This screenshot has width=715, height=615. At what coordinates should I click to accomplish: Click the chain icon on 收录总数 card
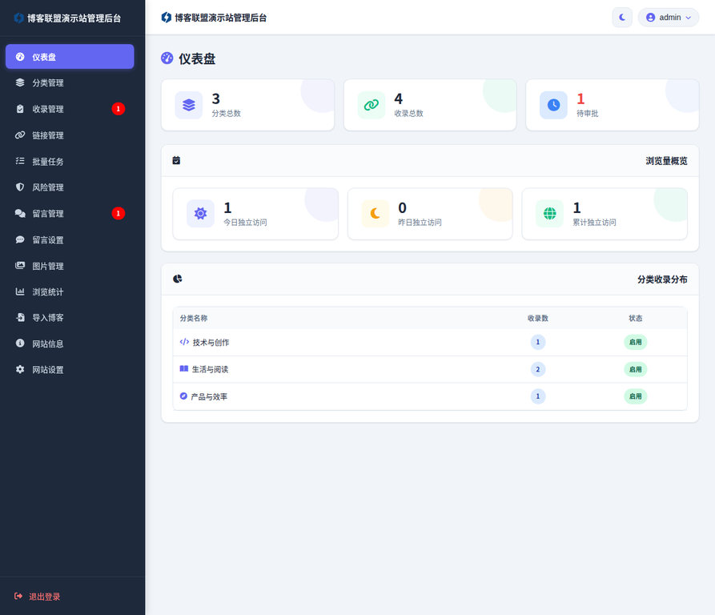point(372,105)
